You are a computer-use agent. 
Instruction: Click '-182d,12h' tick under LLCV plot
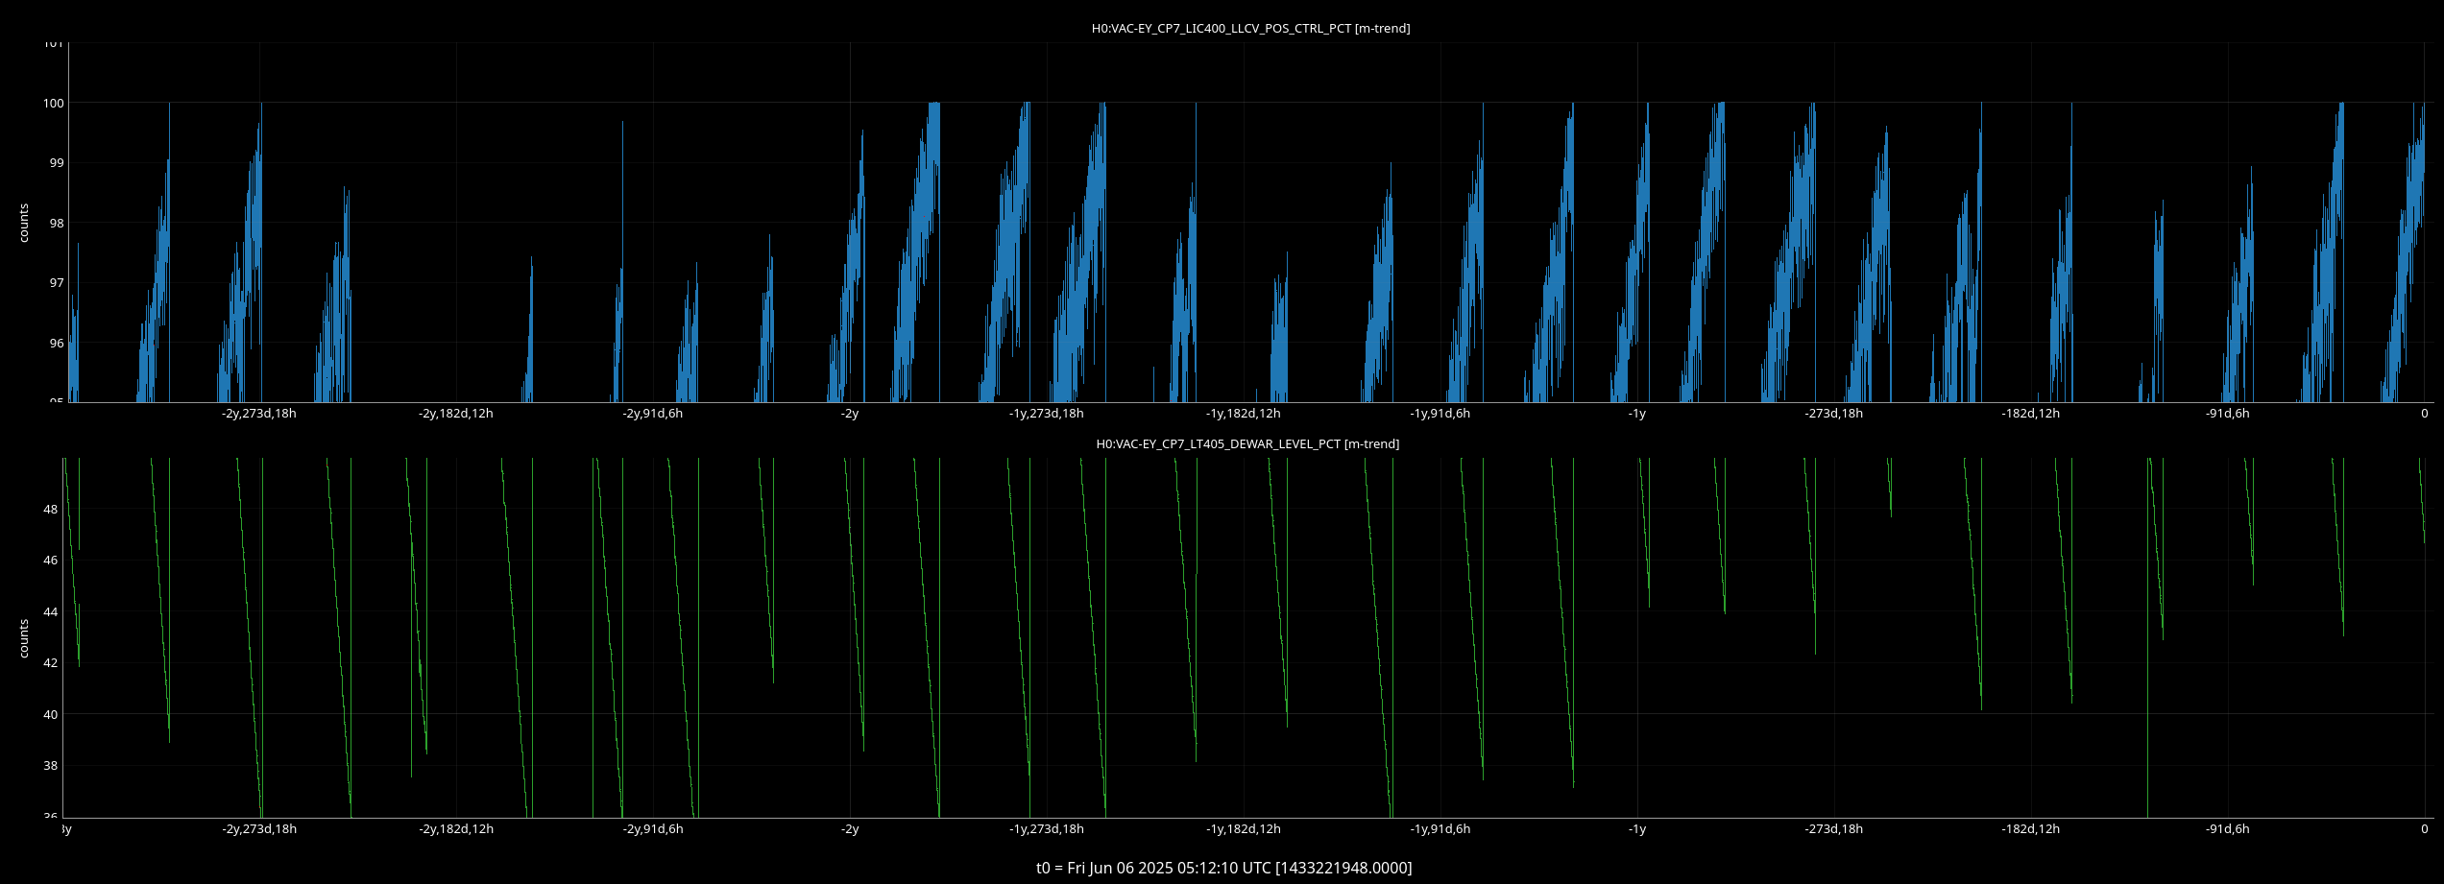pyautogui.click(x=2031, y=414)
